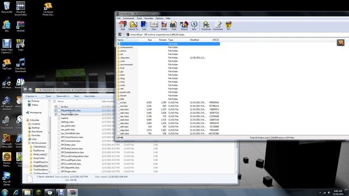Click the View icon in WinRAR

(154, 26)
